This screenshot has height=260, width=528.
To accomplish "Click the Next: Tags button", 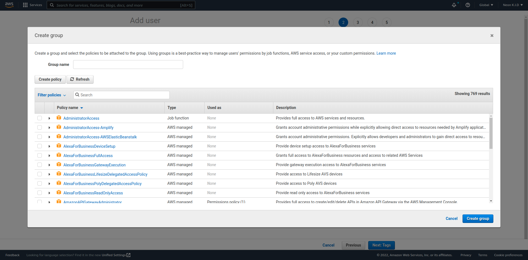I will point(381,245).
